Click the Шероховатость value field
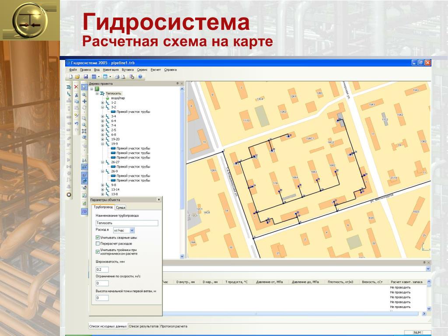This screenshot has width=448, height=336. [x=102, y=269]
